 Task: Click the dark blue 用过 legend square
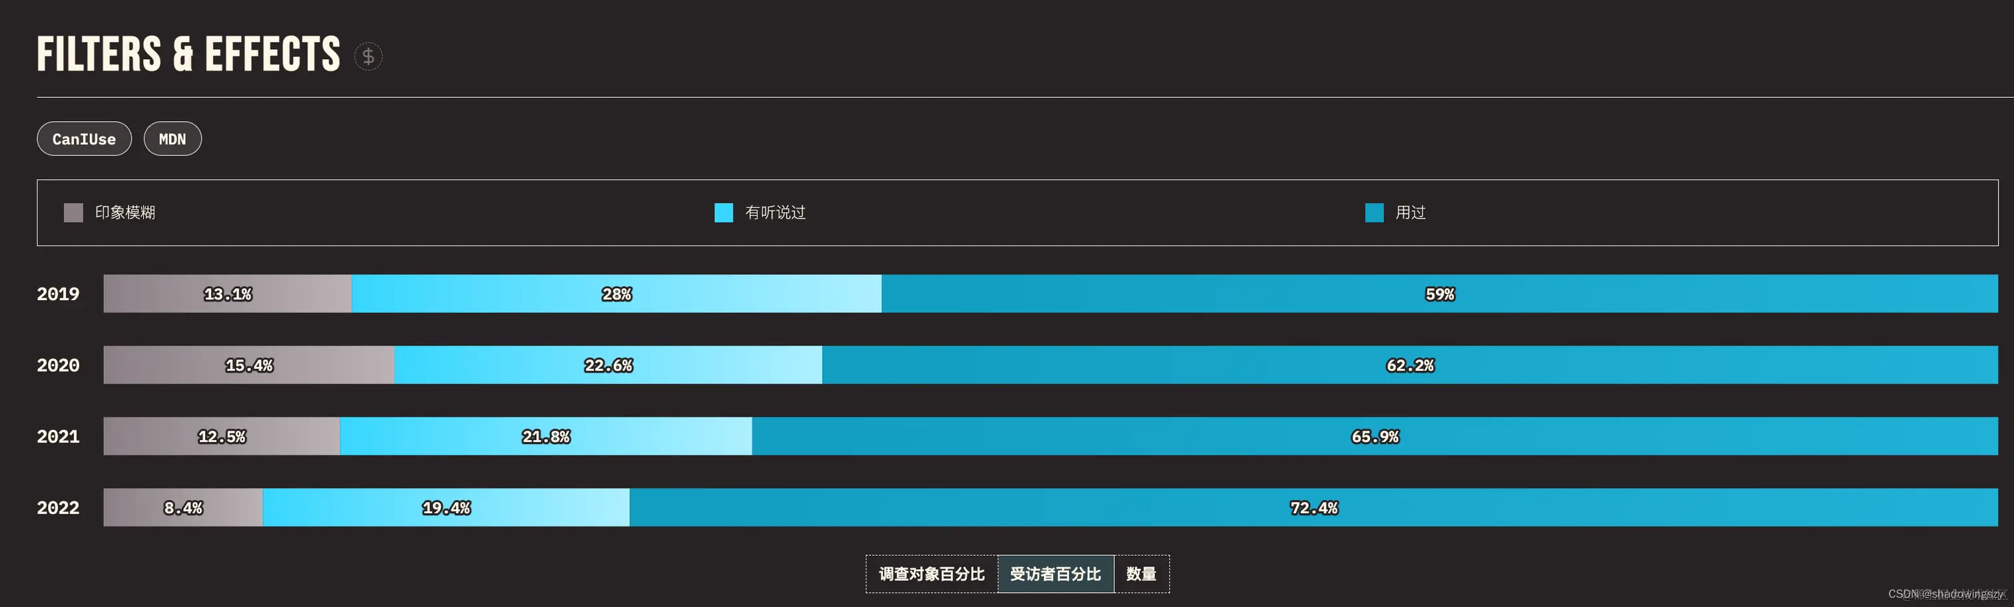tap(1374, 212)
